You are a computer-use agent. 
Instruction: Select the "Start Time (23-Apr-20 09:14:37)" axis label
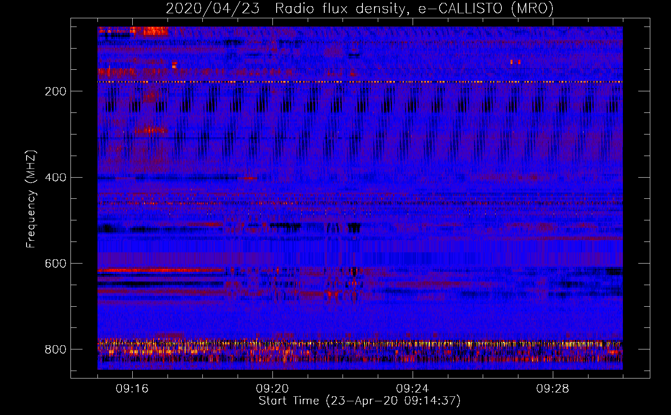pyautogui.click(x=360, y=401)
